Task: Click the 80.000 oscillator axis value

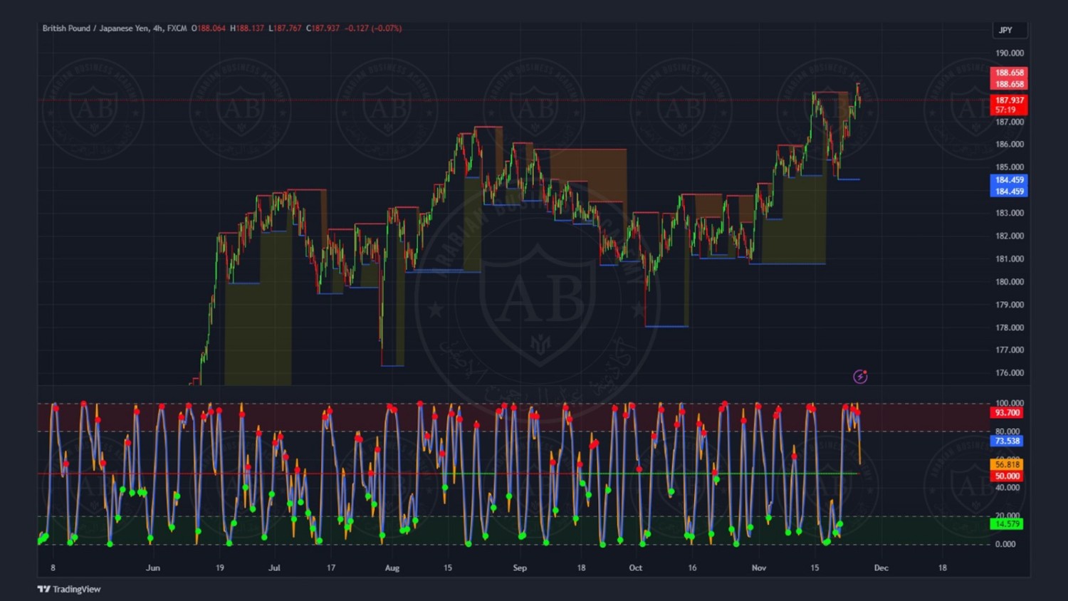Action: [x=1007, y=432]
